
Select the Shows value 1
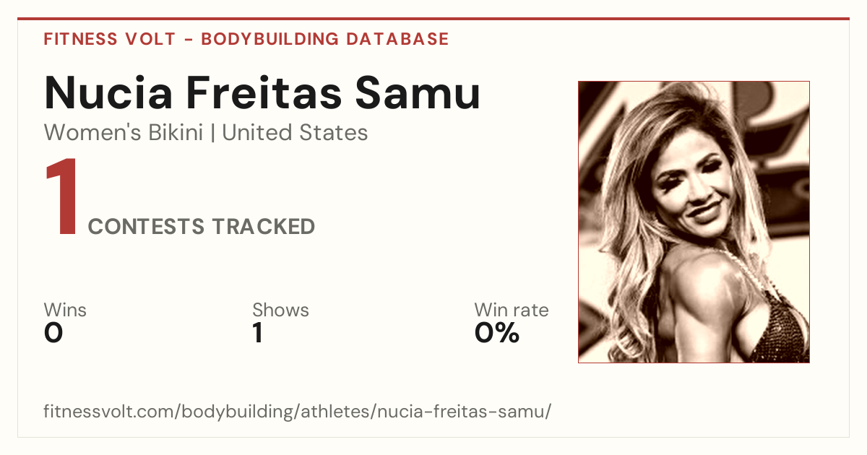(x=257, y=334)
